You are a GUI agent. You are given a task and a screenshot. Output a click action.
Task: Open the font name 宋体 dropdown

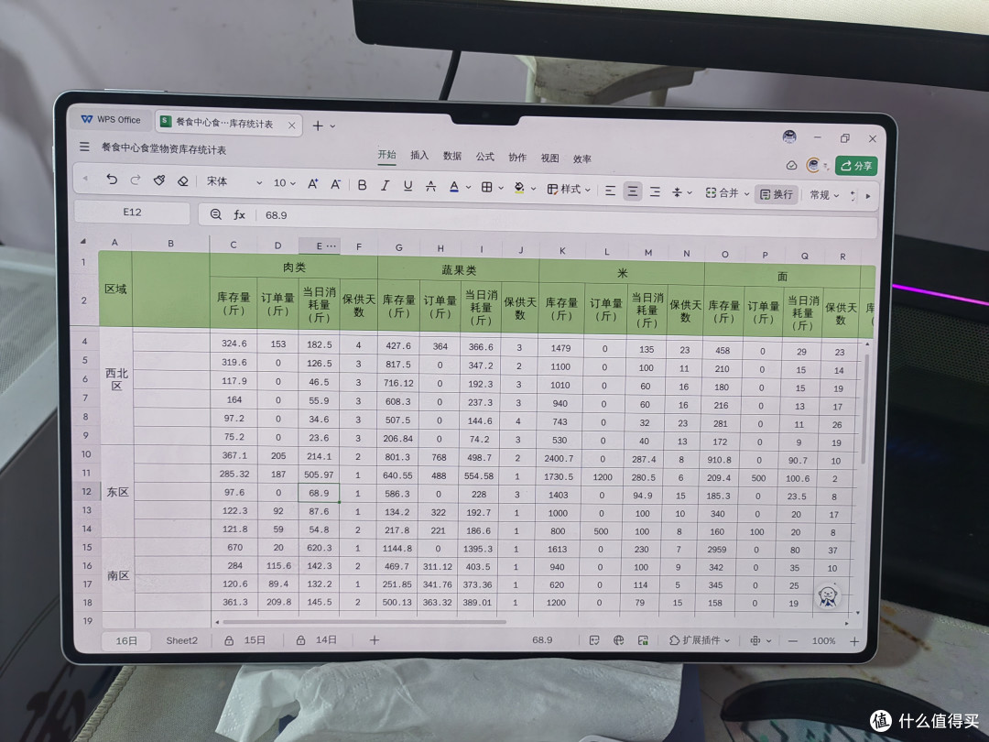pos(234,181)
